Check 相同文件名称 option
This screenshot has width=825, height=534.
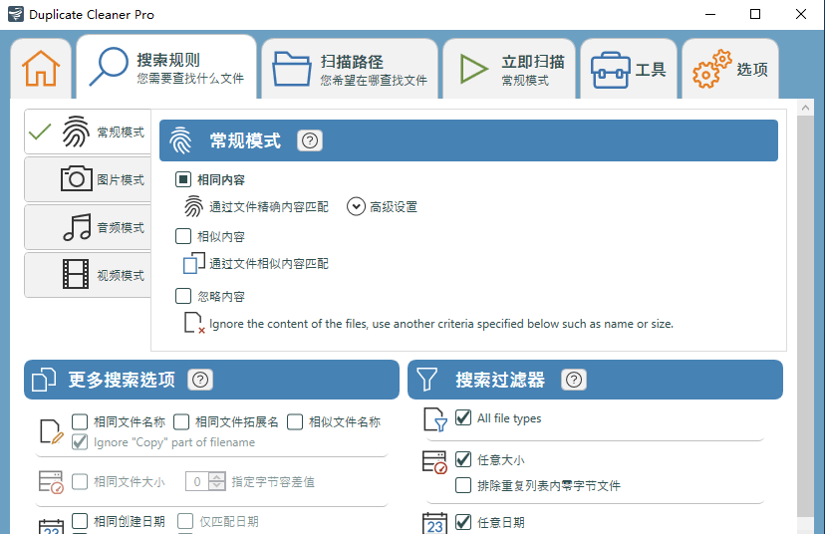pyautogui.click(x=80, y=421)
